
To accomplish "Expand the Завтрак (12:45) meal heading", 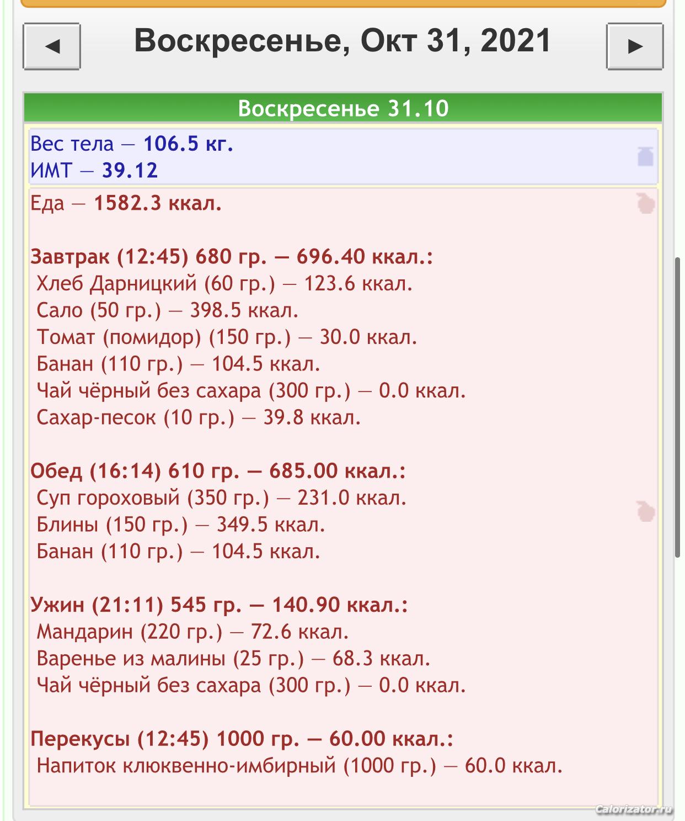I will pyautogui.click(x=232, y=257).
